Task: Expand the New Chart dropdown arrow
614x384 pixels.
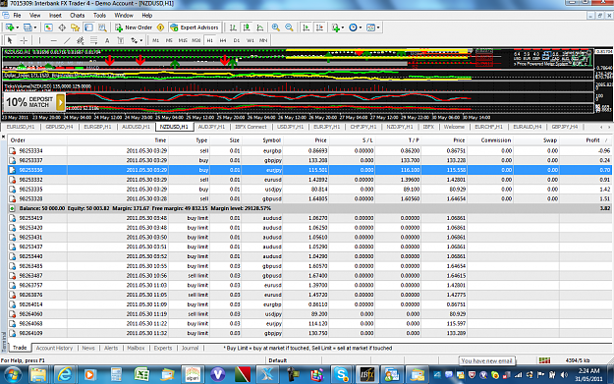Action: 18,27
